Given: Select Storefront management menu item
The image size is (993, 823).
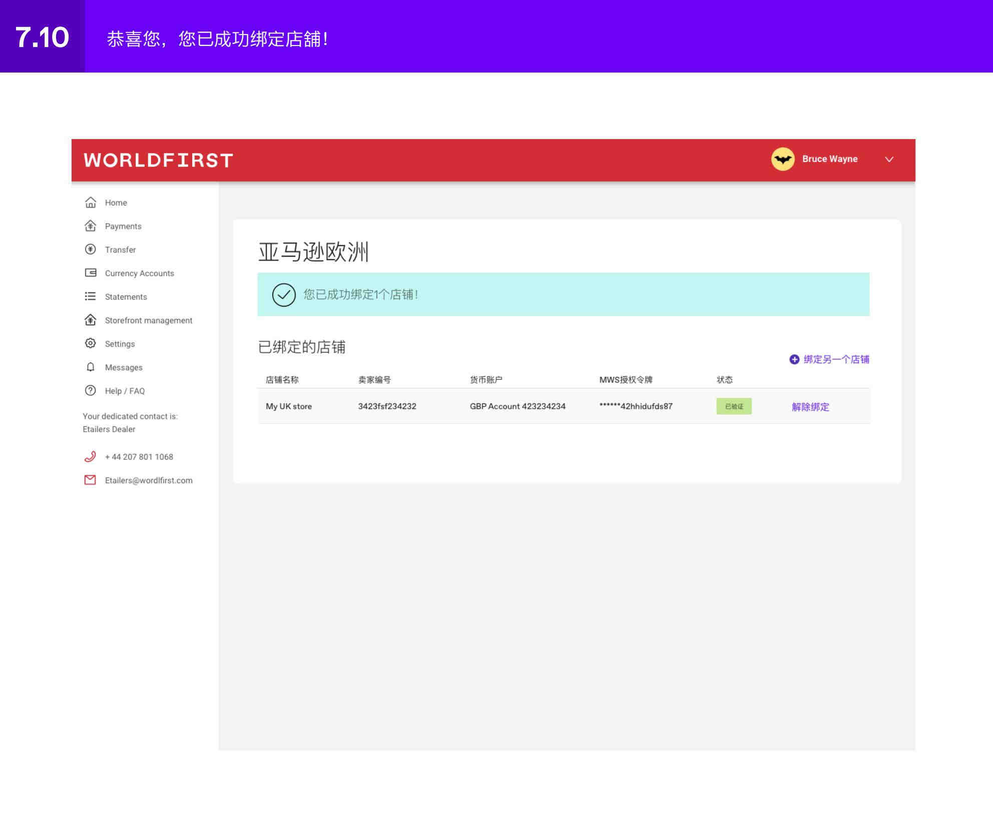Looking at the screenshot, I should 148,320.
